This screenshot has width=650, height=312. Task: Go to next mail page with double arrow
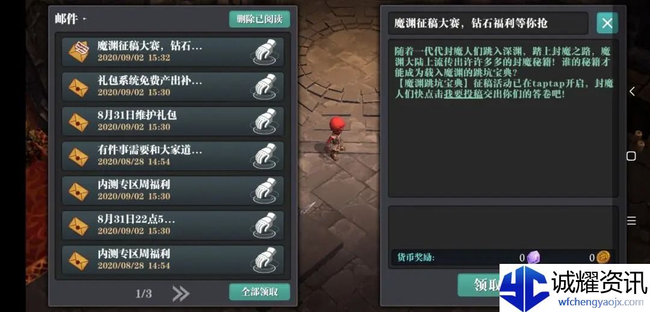(x=181, y=293)
